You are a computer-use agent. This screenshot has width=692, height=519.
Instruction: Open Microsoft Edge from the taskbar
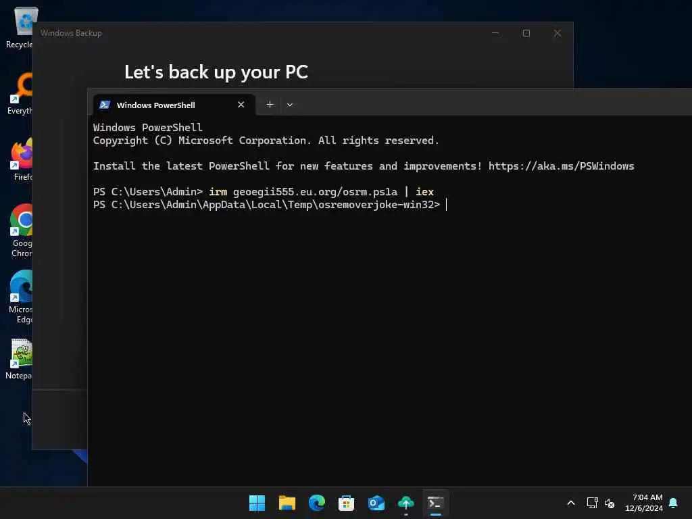316,503
